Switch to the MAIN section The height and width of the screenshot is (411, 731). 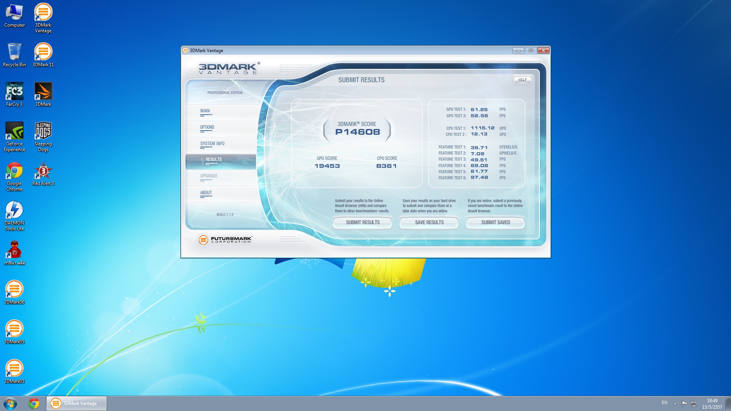point(205,111)
